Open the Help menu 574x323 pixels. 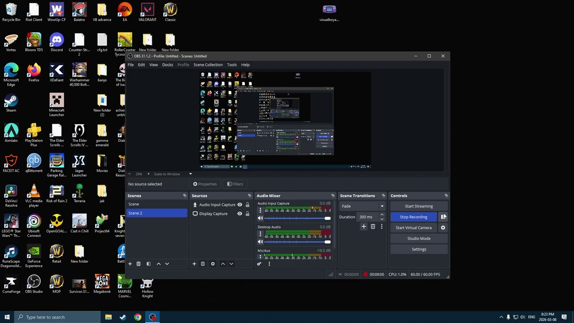coord(245,65)
